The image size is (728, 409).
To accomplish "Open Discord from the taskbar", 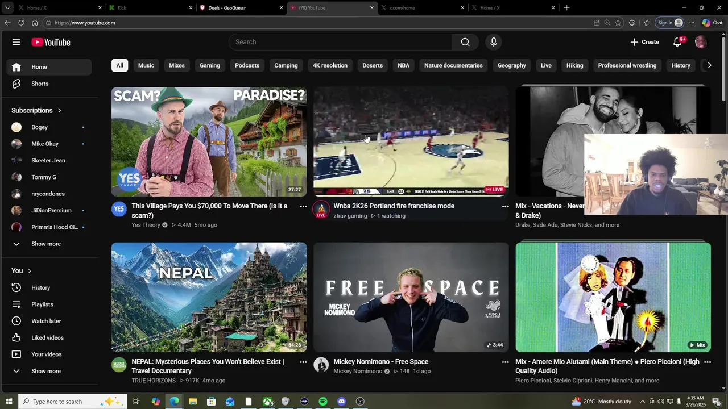I will pyautogui.click(x=342, y=402).
